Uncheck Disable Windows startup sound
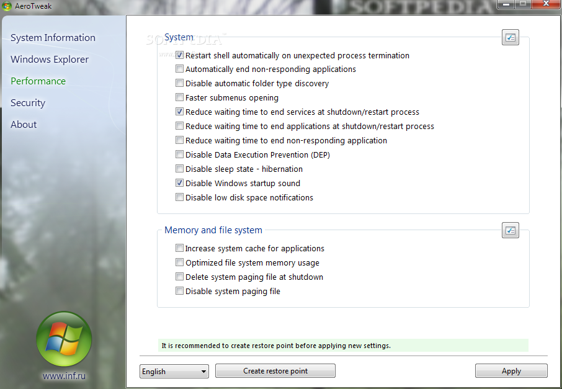Viewport: 562px width, 389px height. [x=179, y=183]
